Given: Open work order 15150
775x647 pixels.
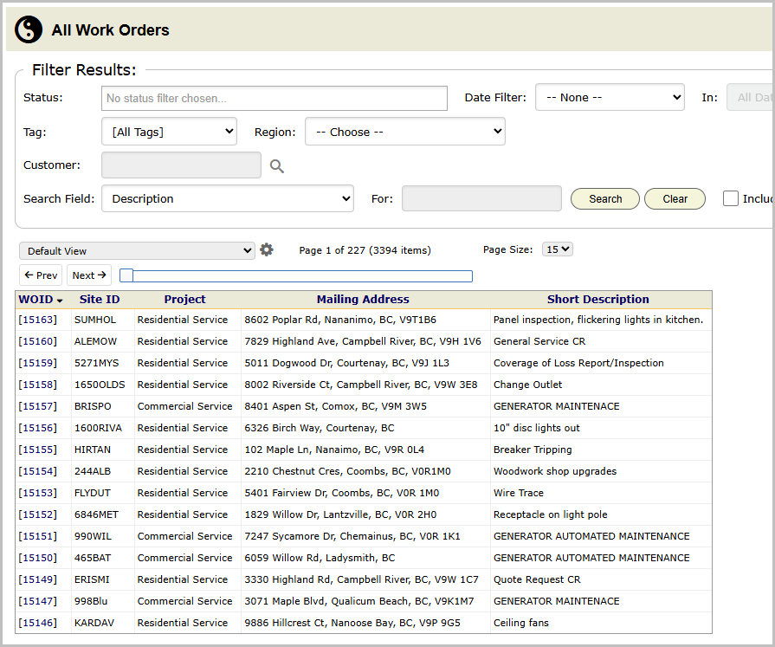Looking at the screenshot, I should coord(37,558).
